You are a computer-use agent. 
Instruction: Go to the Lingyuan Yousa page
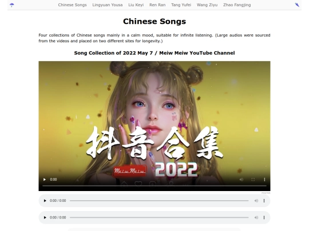pos(108,5)
